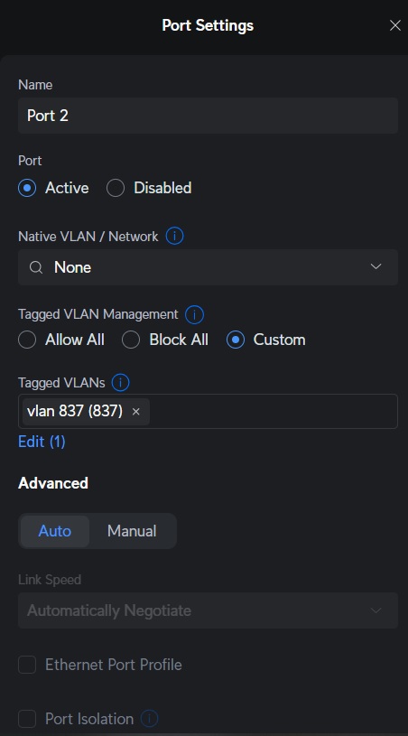
Task: Remove the vlan 837 tag via x
Action: tap(136, 412)
